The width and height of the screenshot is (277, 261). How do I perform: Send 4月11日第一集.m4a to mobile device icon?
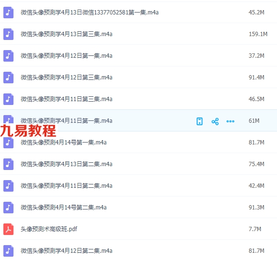[199, 121]
